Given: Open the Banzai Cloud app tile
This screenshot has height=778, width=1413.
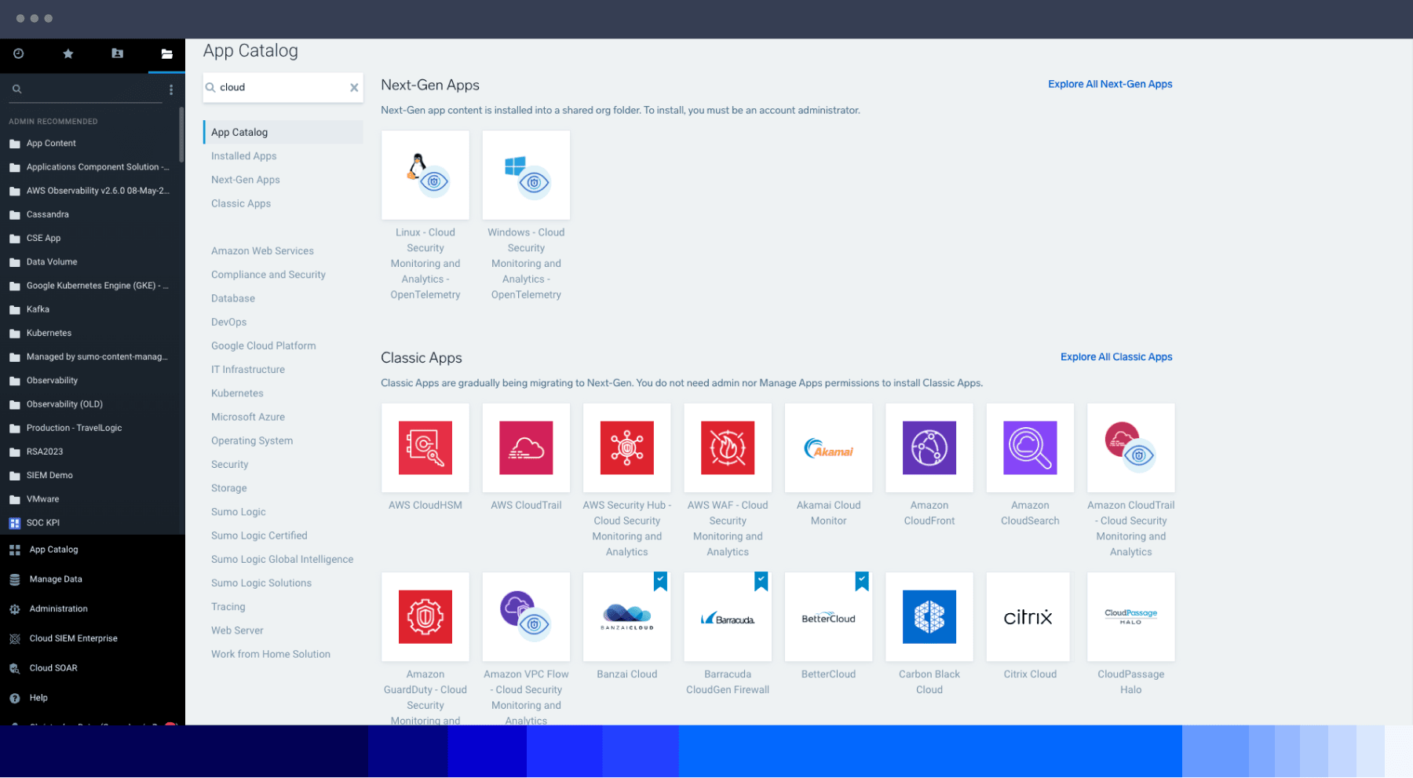Looking at the screenshot, I should click(627, 617).
